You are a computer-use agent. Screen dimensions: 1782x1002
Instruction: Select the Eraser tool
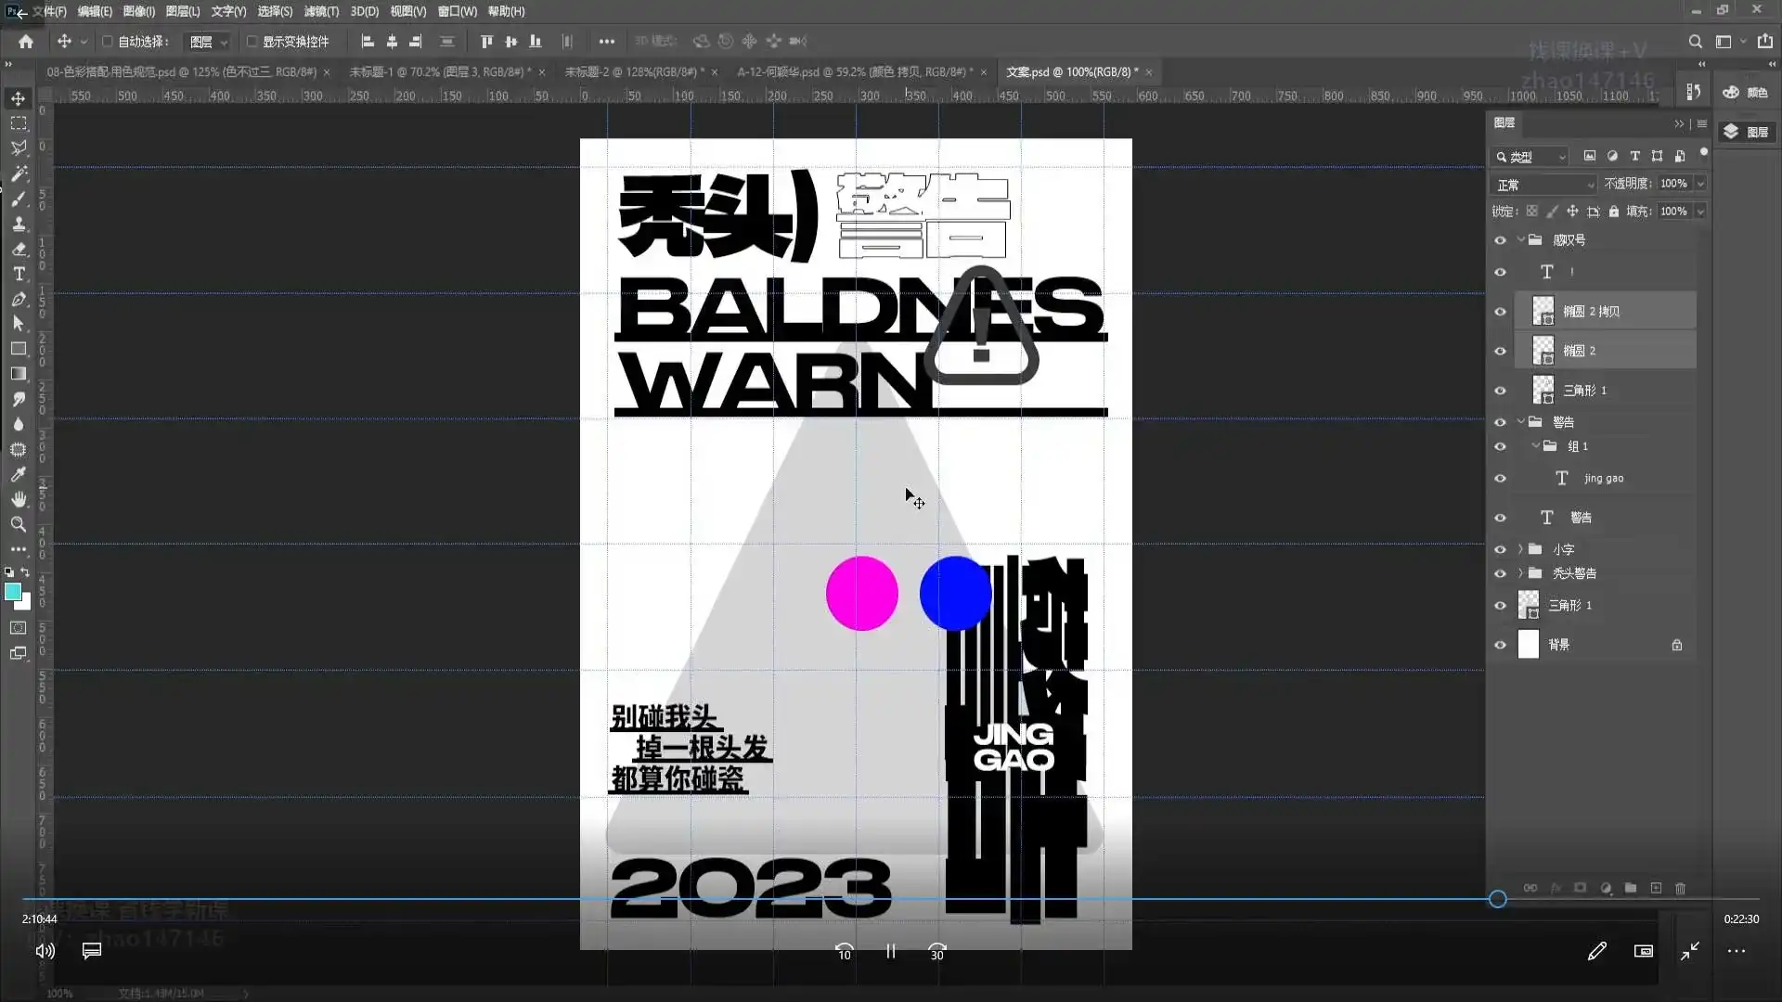pyautogui.click(x=19, y=249)
